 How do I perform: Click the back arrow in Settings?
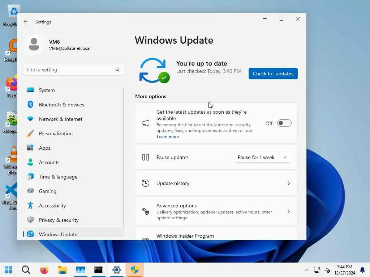click(x=26, y=22)
